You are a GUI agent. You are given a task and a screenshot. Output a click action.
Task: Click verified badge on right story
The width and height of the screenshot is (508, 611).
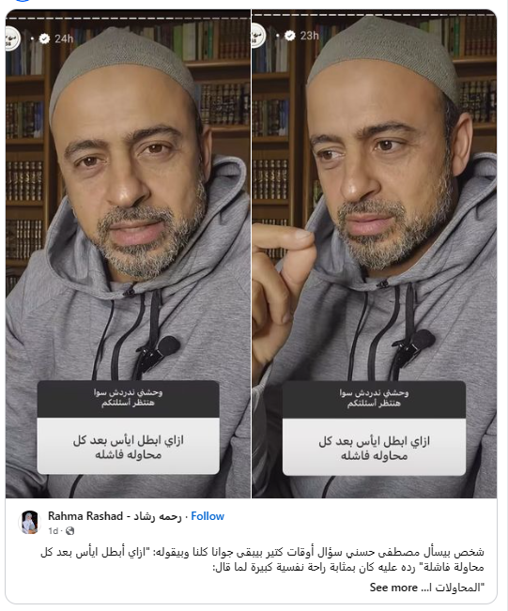[289, 36]
